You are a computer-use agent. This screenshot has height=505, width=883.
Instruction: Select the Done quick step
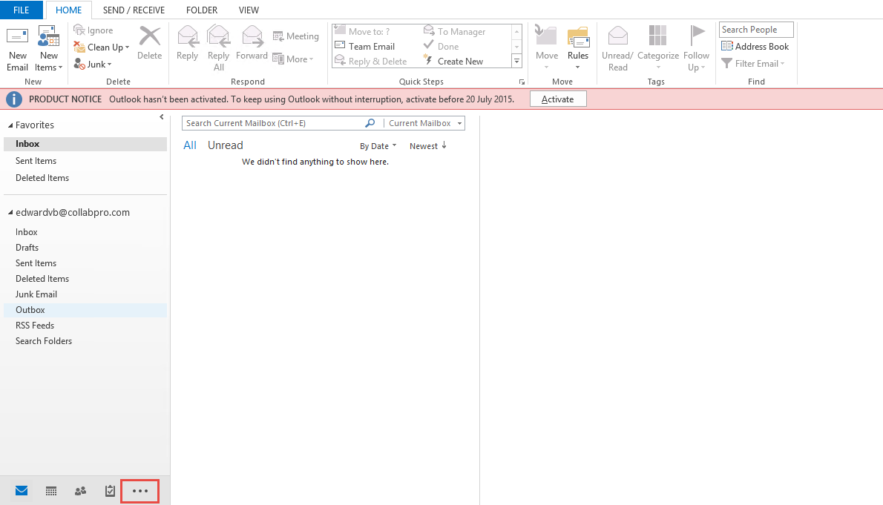(441, 46)
